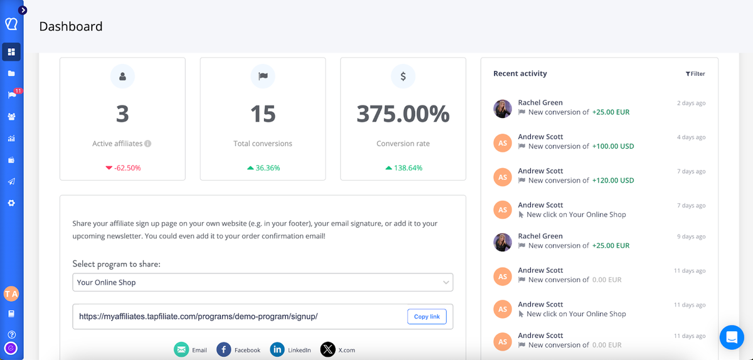The height and width of the screenshot is (360, 753).
Task: Click the 36.36% change under Total conversions
Action: (264, 168)
